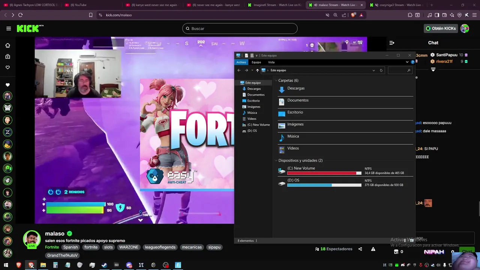Select Este equipo in Explorer sidebar
This screenshot has height=270, width=480.
[x=253, y=83]
